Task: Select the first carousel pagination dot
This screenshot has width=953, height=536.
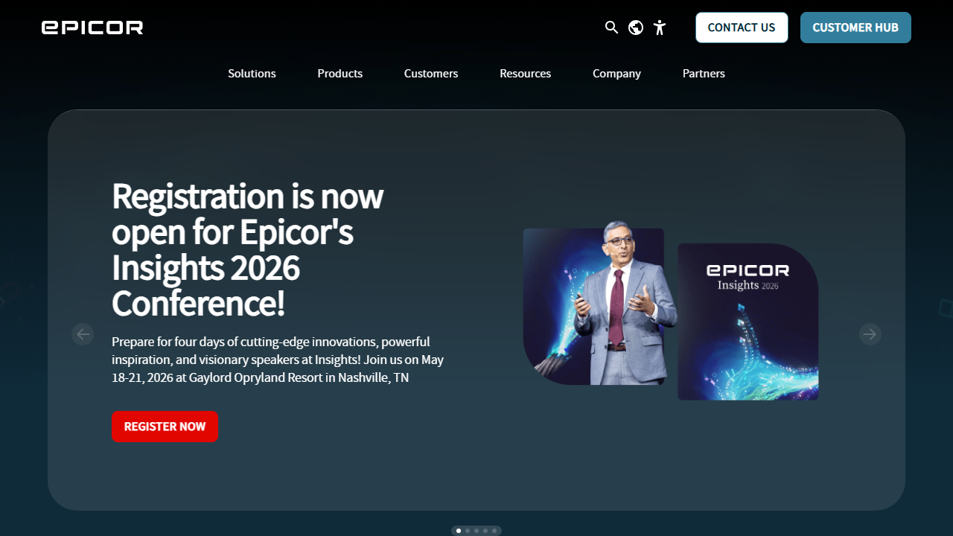Action: pyautogui.click(x=459, y=531)
